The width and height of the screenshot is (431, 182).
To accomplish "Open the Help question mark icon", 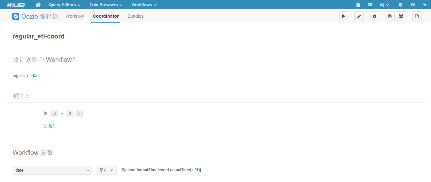I will pyautogui.click(x=400, y=5).
